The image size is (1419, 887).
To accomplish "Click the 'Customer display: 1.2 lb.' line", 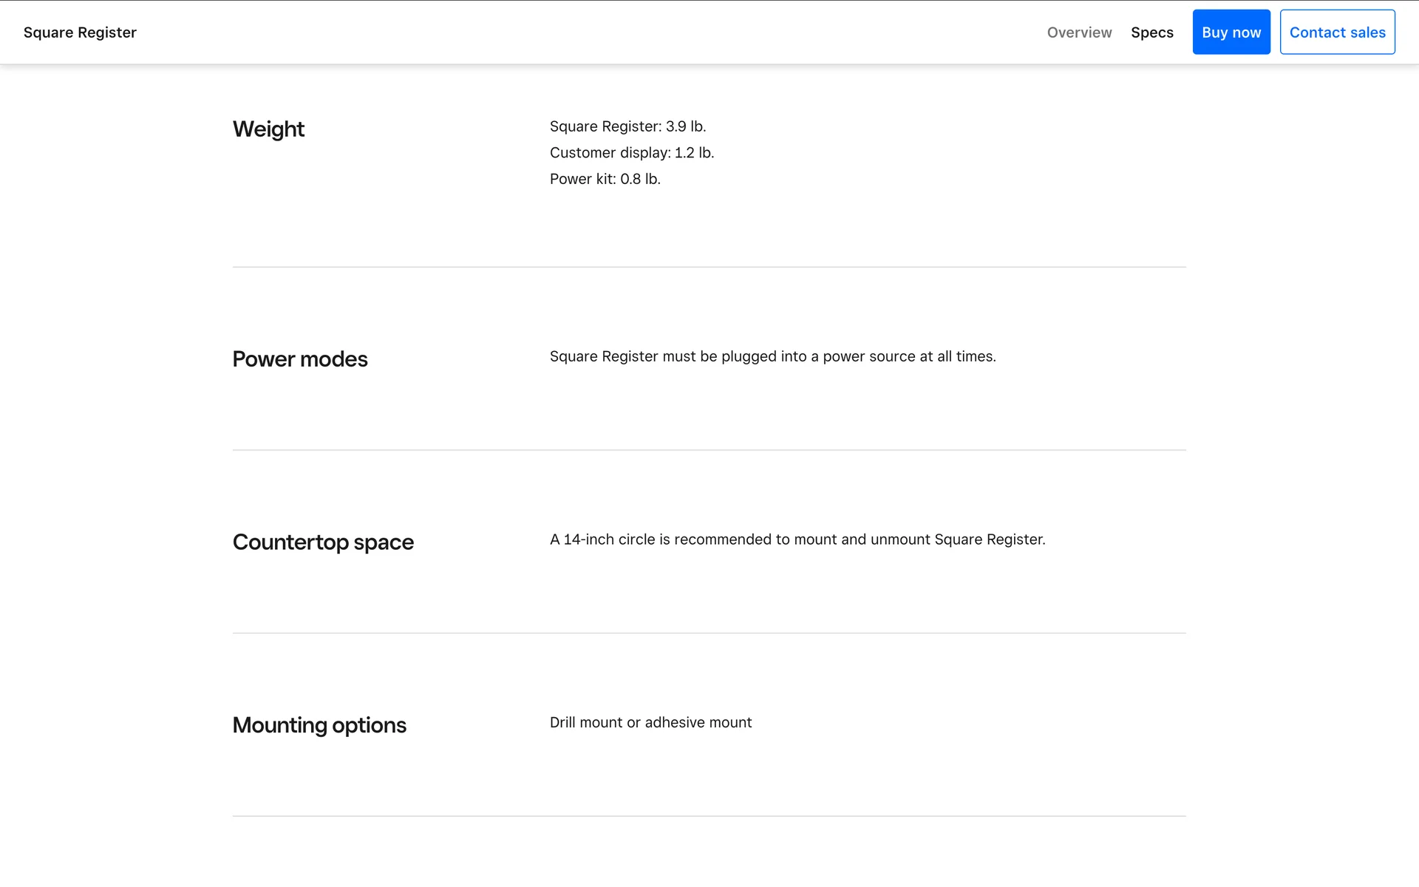I will (631, 153).
